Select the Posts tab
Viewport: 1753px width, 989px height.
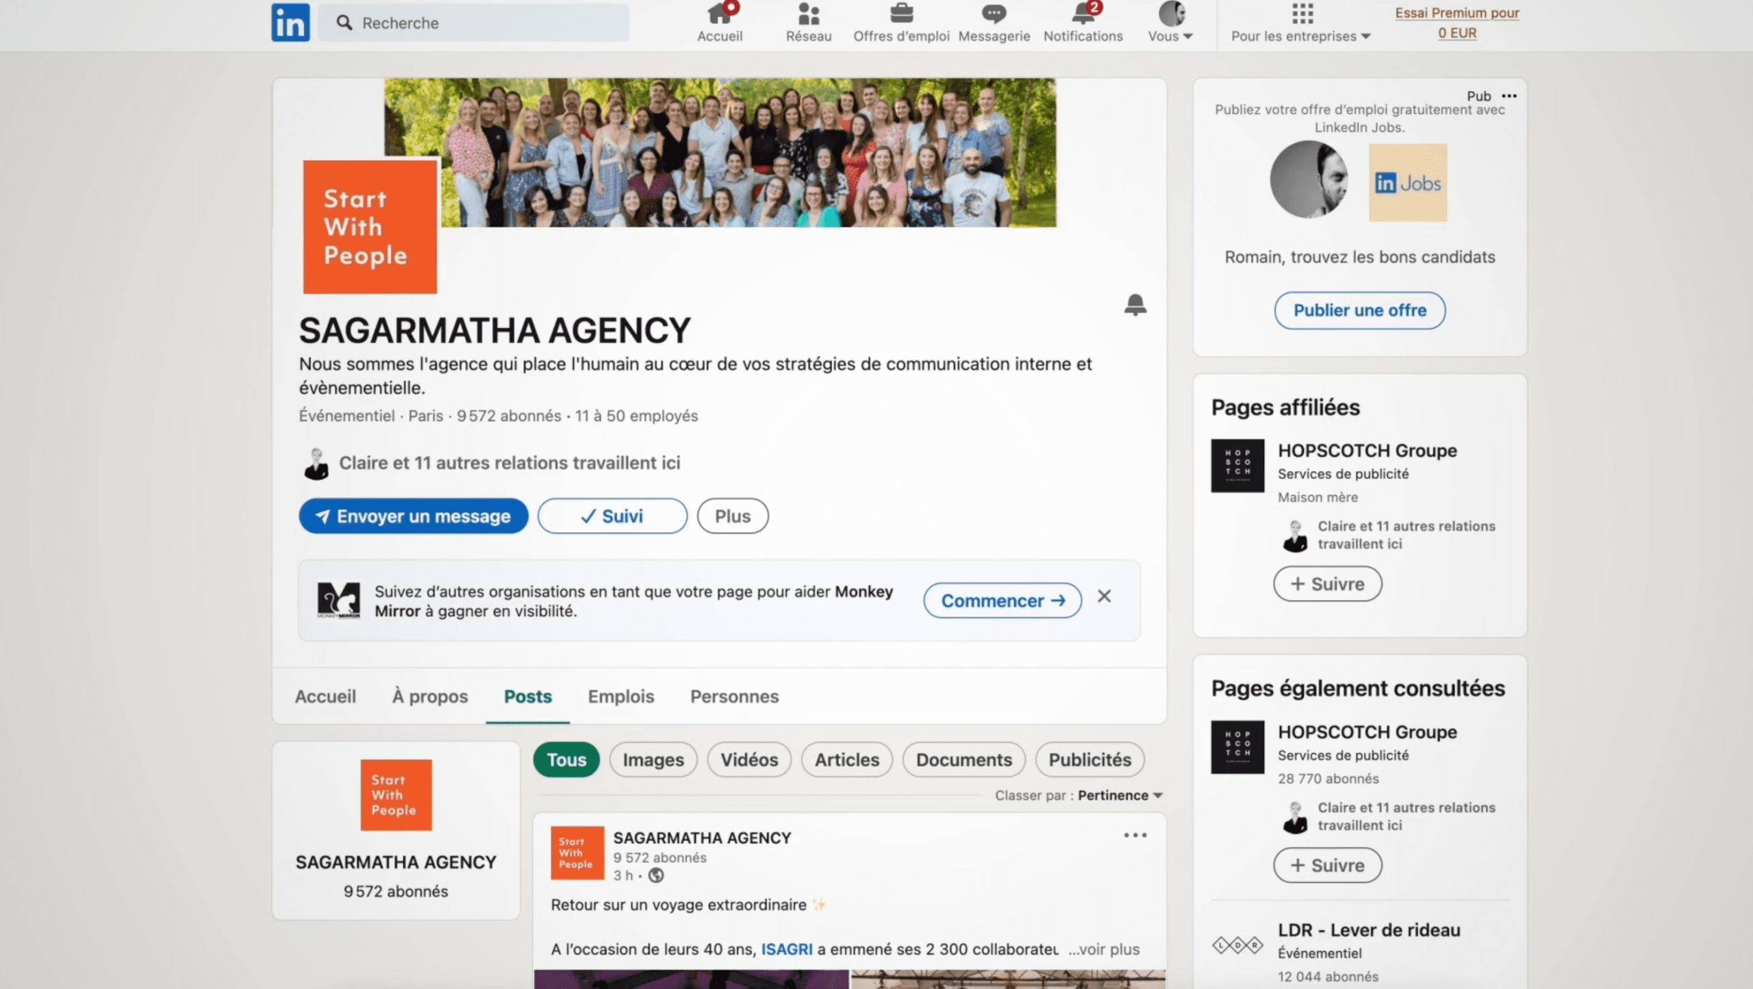pos(528,697)
